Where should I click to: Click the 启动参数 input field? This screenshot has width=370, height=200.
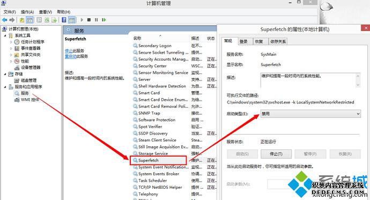pos(314,184)
